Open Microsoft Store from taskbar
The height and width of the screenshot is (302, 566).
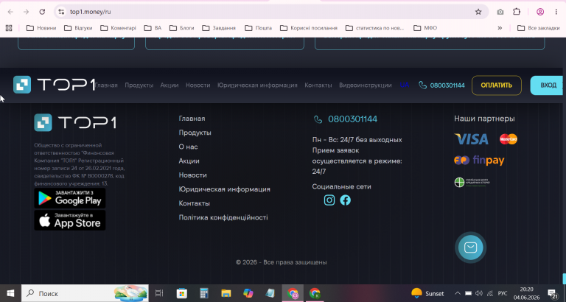tap(182, 293)
